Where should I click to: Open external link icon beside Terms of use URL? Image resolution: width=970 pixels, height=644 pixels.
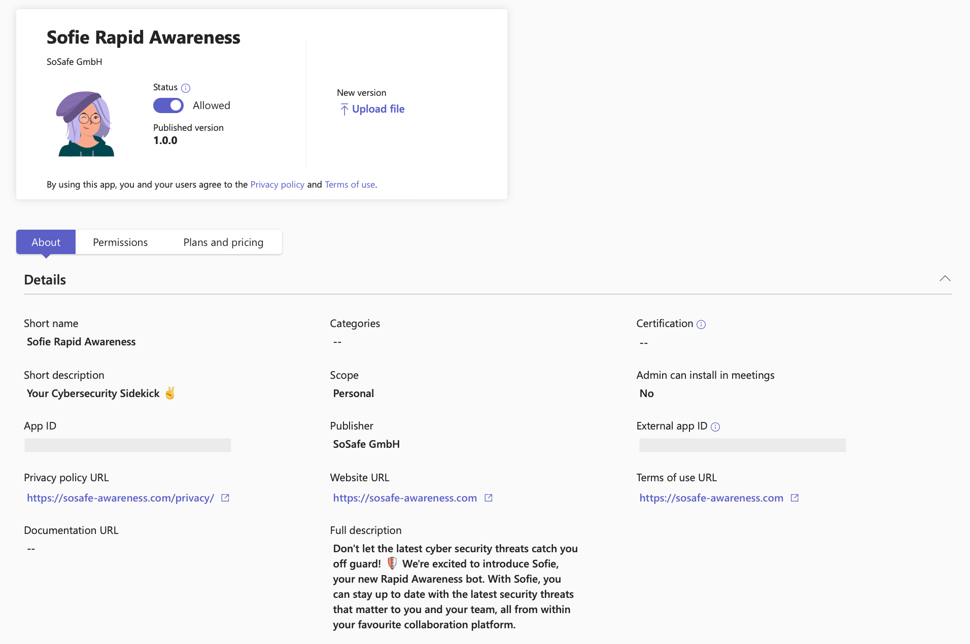pyautogui.click(x=795, y=498)
